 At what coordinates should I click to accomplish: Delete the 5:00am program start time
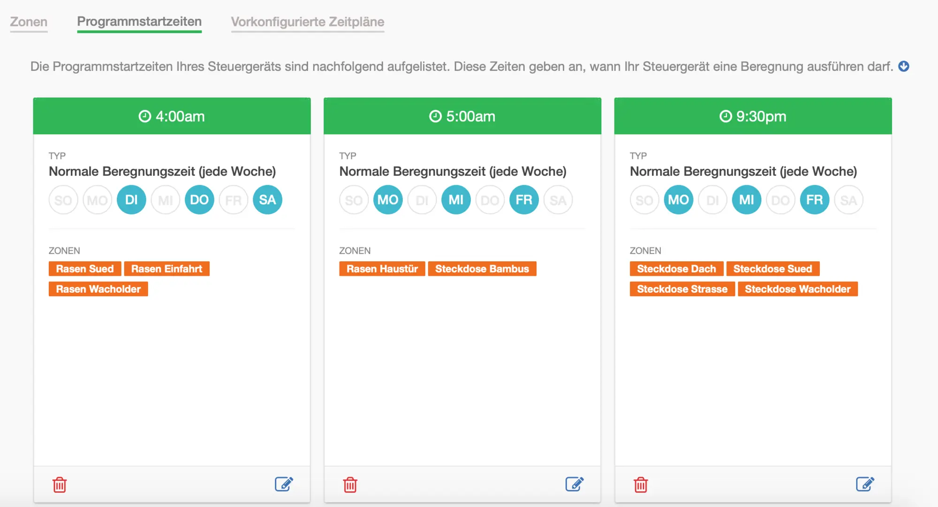350,484
